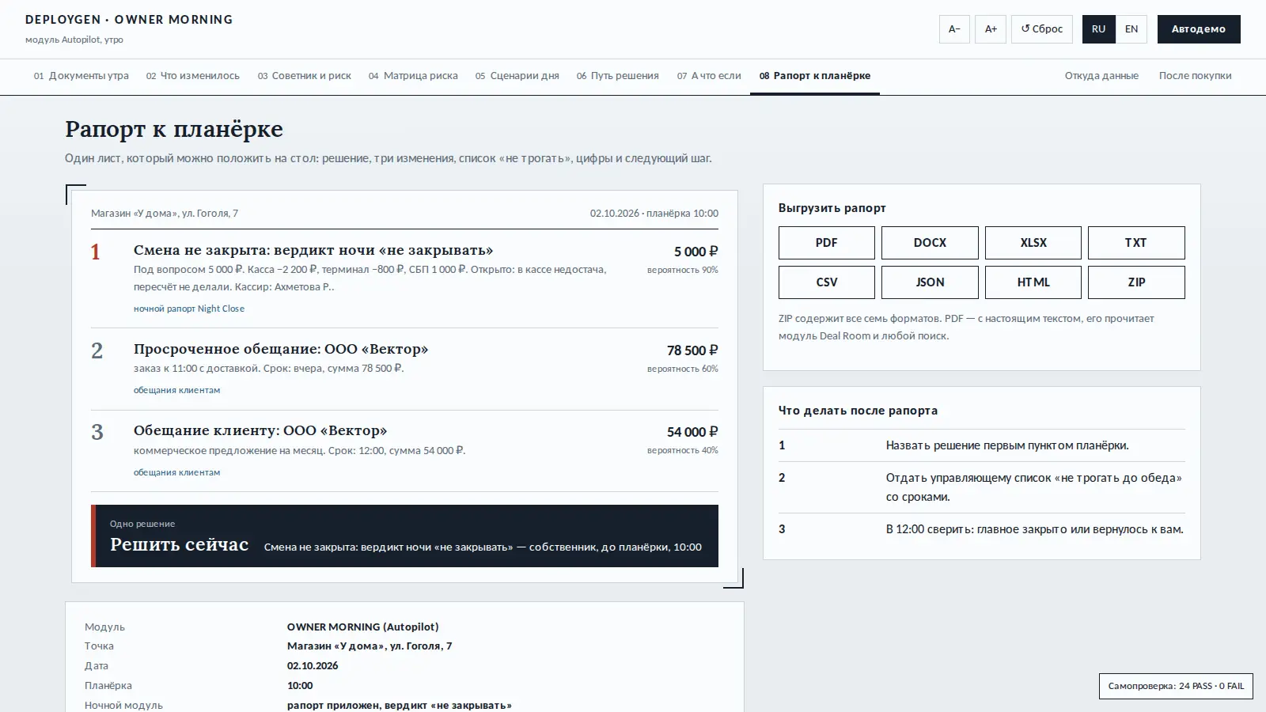Image resolution: width=1266 pixels, height=712 pixels.
Task: Go to Матрица риска tab
Action: point(413,76)
